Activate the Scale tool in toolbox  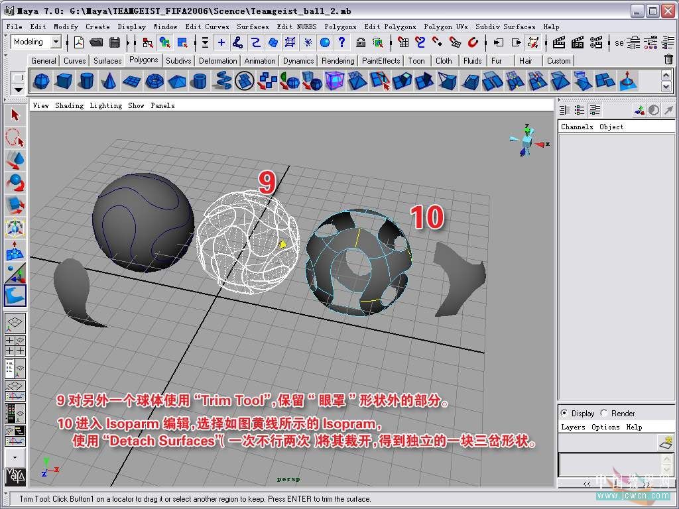tap(15, 205)
